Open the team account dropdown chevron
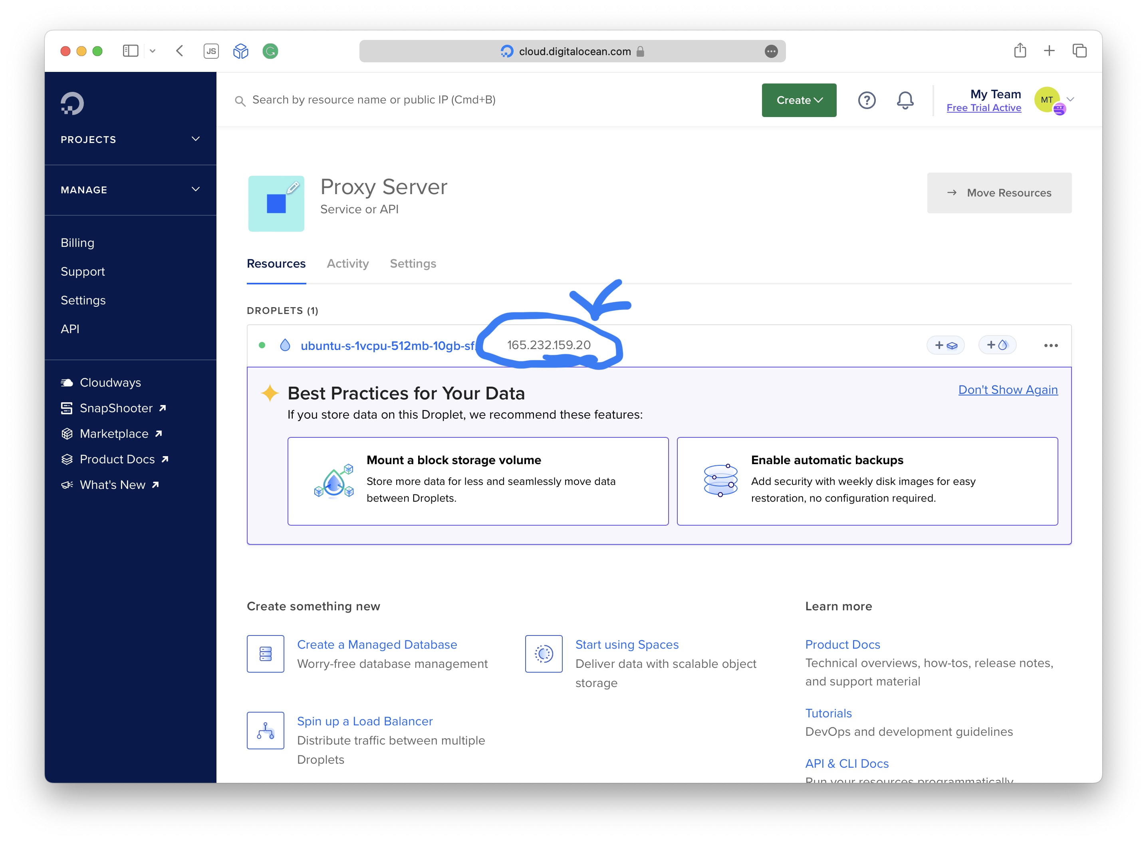This screenshot has height=842, width=1147. 1070,99
